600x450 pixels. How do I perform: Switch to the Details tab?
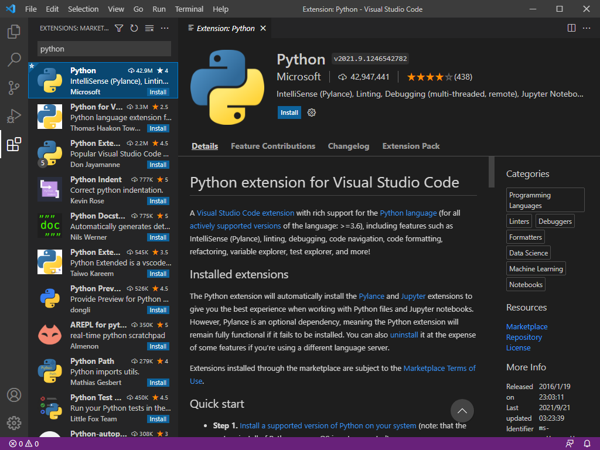(204, 146)
